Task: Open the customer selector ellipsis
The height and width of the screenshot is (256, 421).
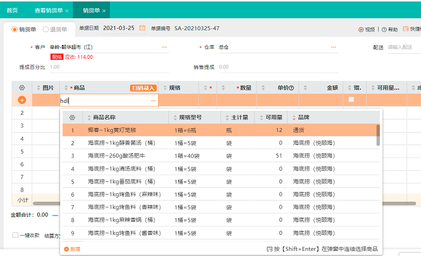Action: click(x=164, y=47)
